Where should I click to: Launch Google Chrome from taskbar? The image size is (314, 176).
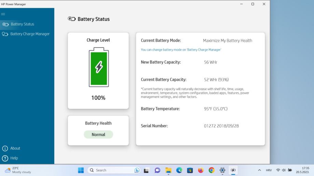pyautogui.click(x=211, y=170)
